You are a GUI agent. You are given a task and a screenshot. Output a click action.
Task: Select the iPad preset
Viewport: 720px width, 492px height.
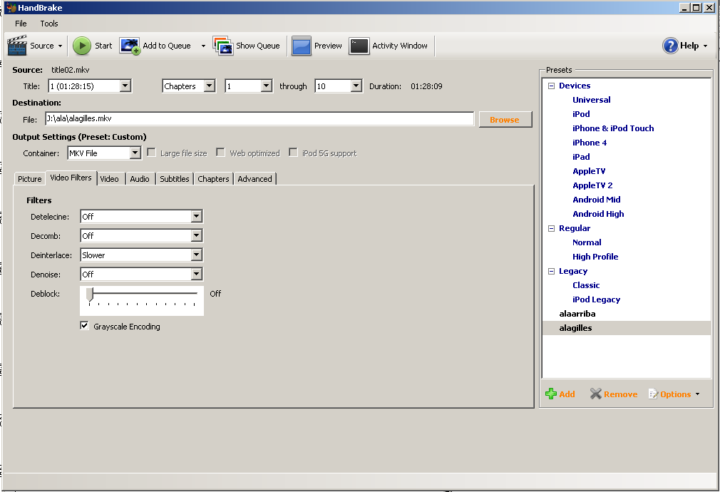pyautogui.click(x=581, y=157)
